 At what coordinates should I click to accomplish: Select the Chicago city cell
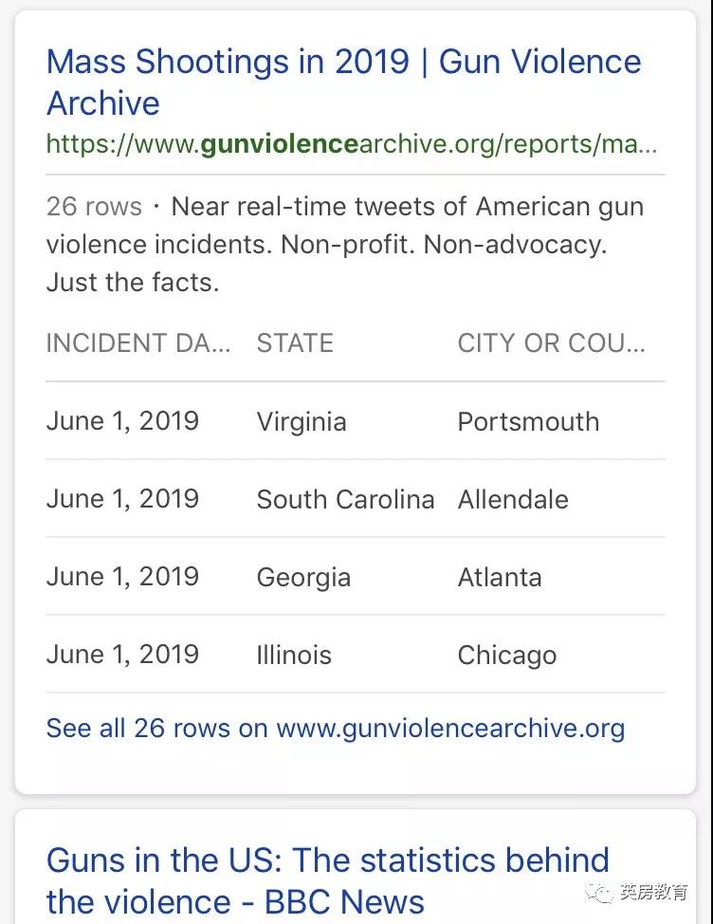point(507,655)
